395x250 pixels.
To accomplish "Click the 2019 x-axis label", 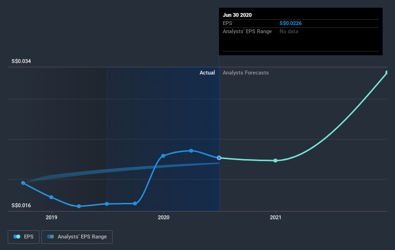I will [x=51, y=217].
